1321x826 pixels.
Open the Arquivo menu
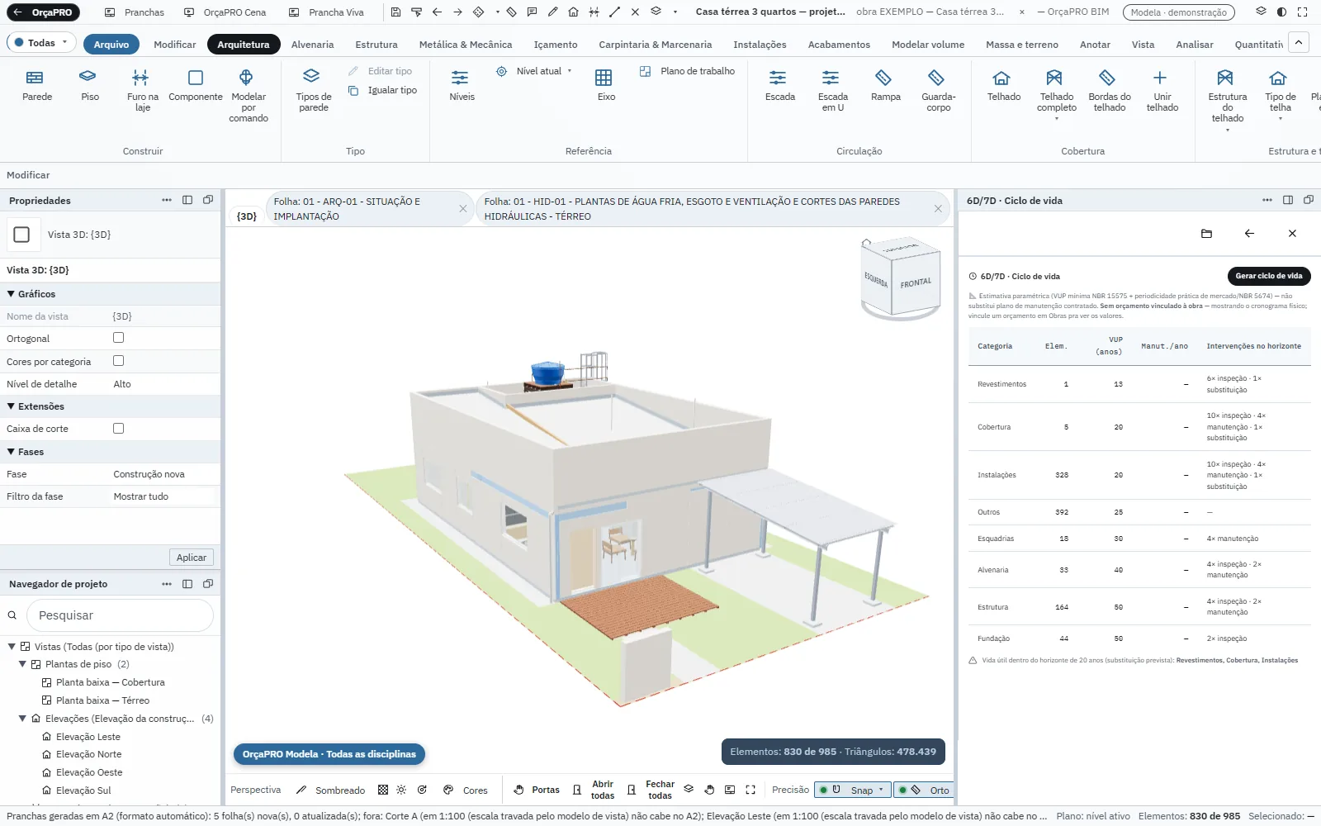(x=111, y=45)
